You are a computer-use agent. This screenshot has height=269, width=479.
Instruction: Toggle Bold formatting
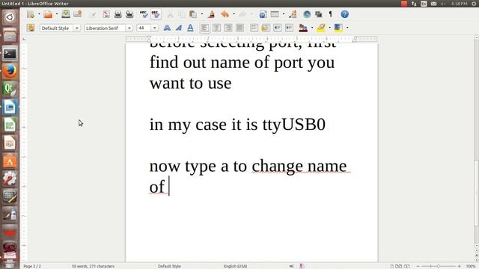click(x=167, y=28)
